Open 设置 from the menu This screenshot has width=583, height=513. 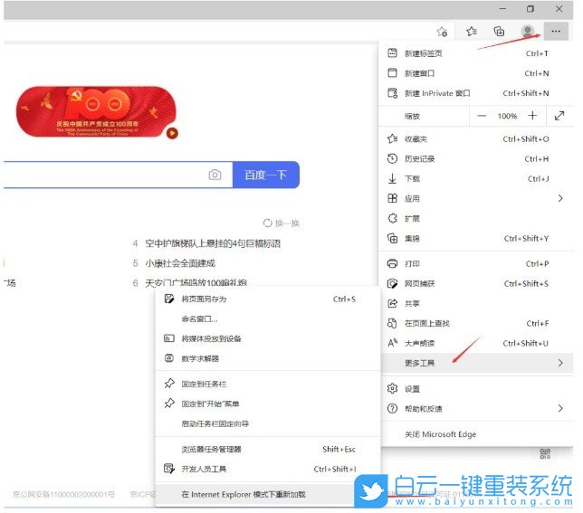[475, 389]
